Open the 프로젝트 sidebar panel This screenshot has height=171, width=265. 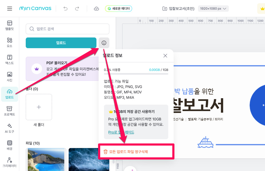click(x=10, y=111)
